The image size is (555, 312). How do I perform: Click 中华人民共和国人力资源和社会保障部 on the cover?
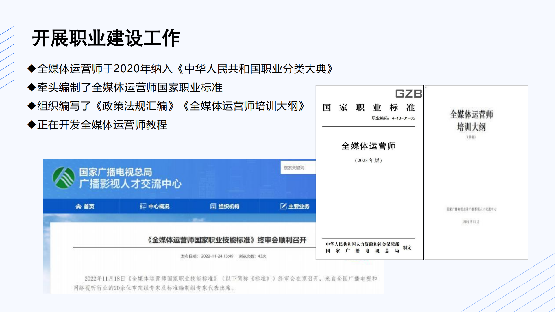pos(362,244)
